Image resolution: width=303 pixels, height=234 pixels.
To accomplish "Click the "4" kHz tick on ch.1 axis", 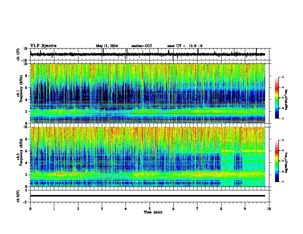I will coord(26,100).
